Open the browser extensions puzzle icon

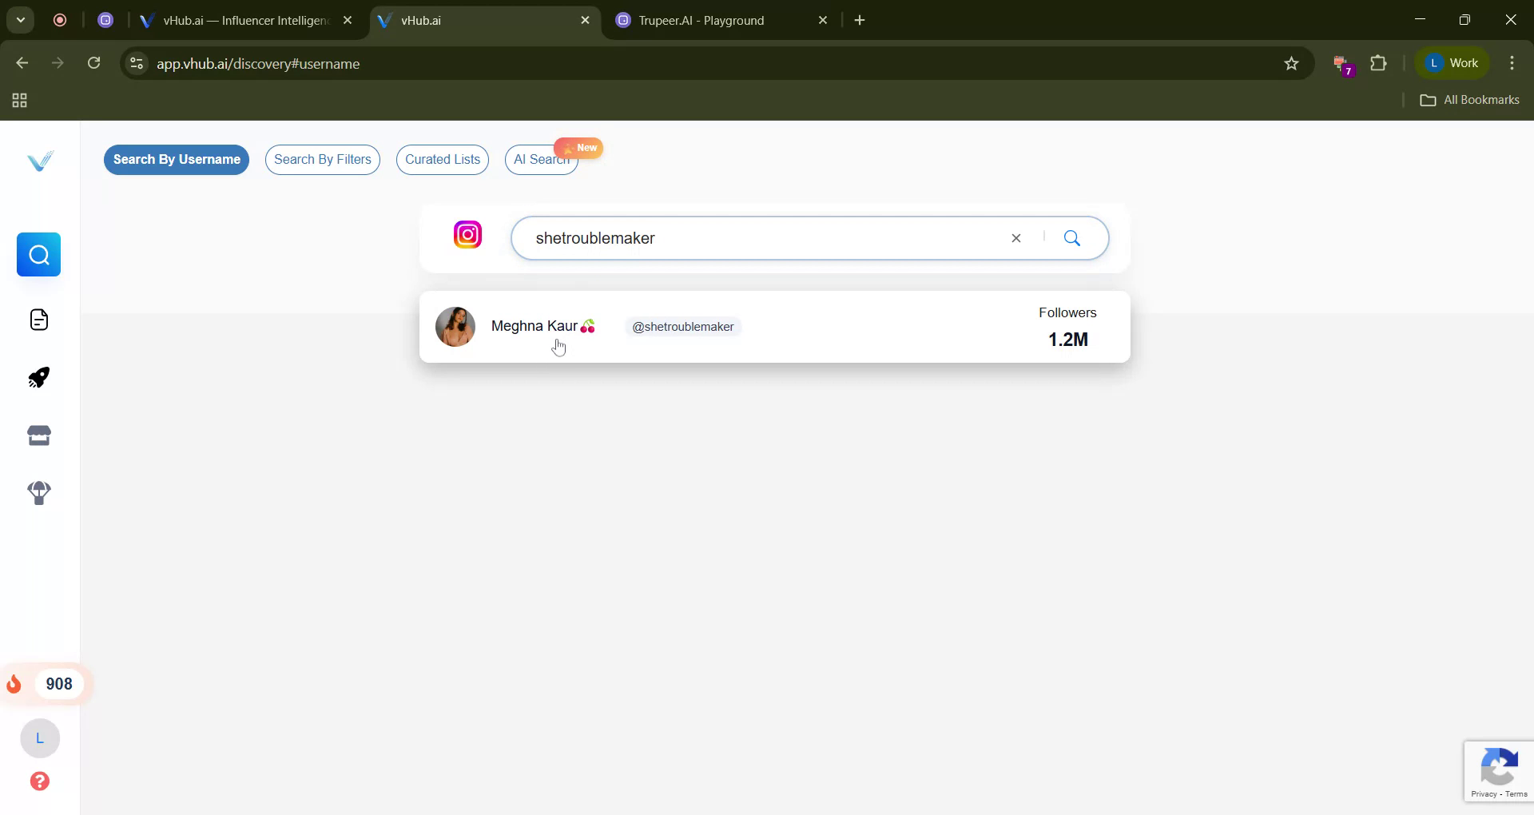pos(1380,63)
